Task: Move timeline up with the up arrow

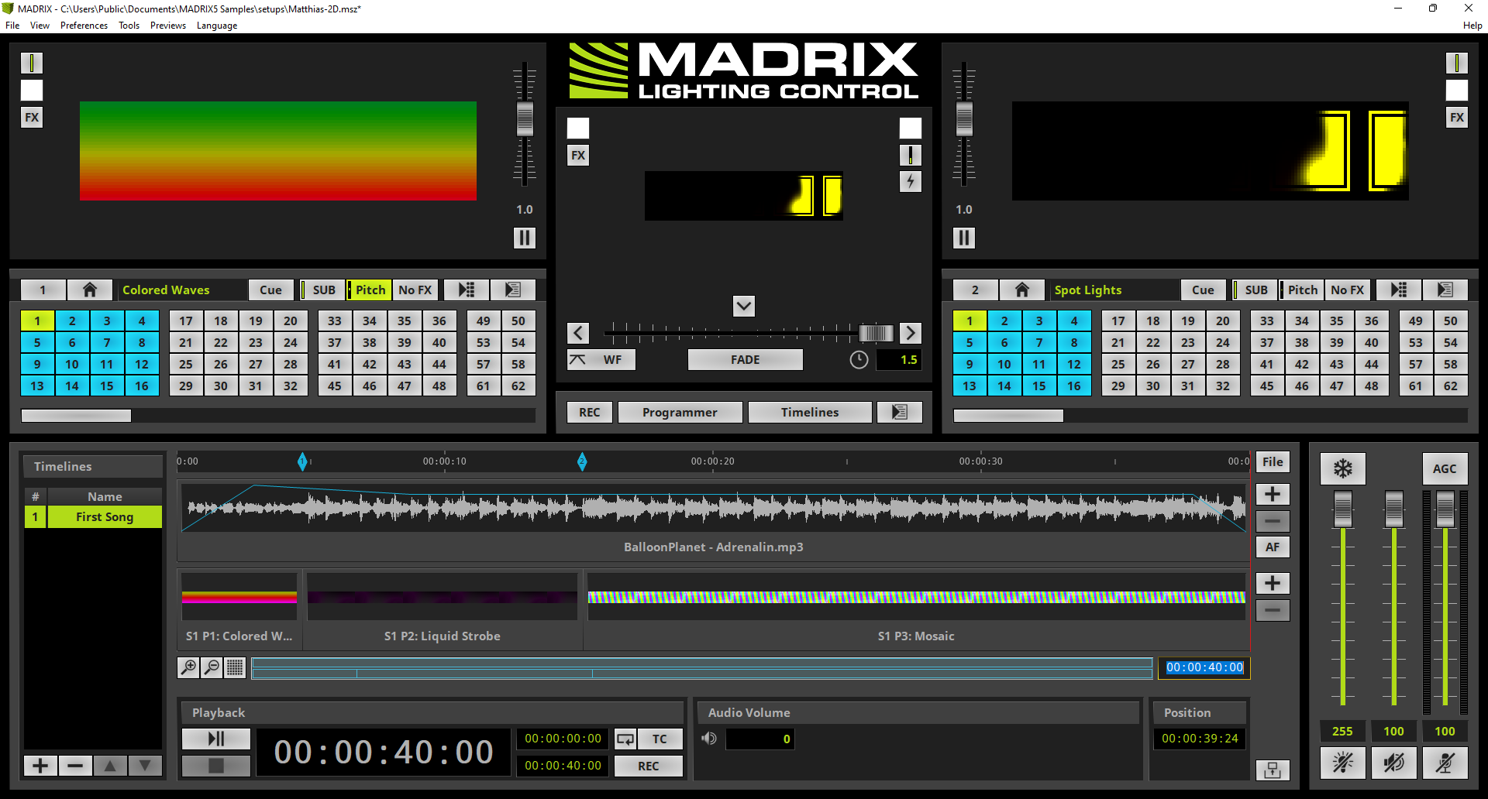Action: click(110, 766)
